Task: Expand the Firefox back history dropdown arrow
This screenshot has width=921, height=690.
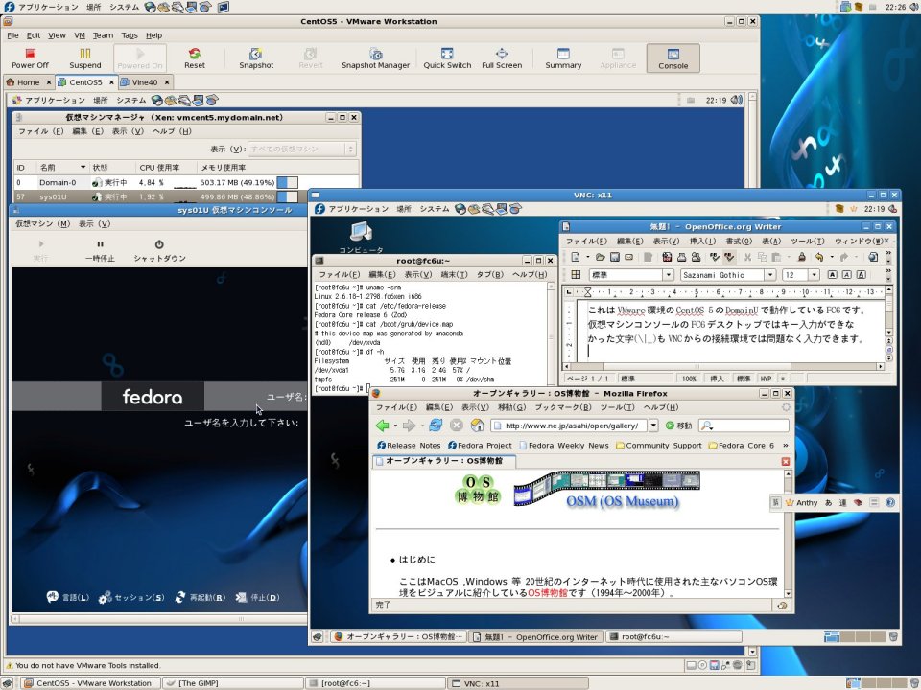Action: pyautogui.click(x=395, y=425)
